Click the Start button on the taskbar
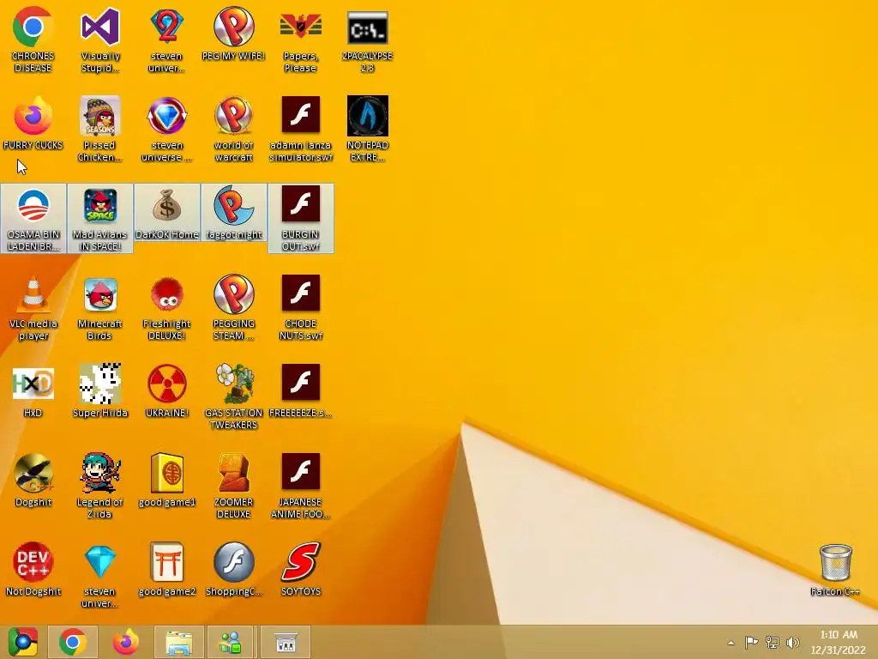878x659 pixels. pyautogui.click(x=23, y=642)
